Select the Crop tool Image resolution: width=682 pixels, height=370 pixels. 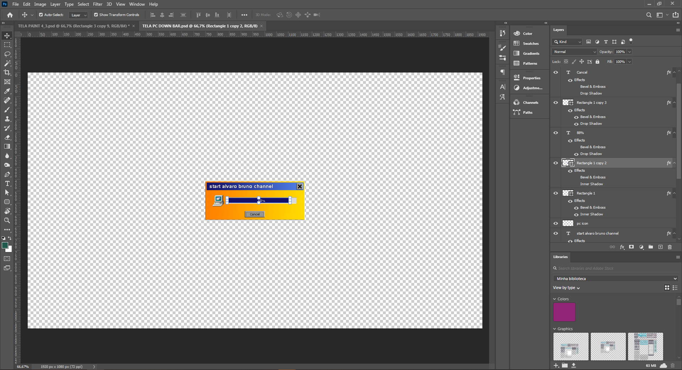7,73
